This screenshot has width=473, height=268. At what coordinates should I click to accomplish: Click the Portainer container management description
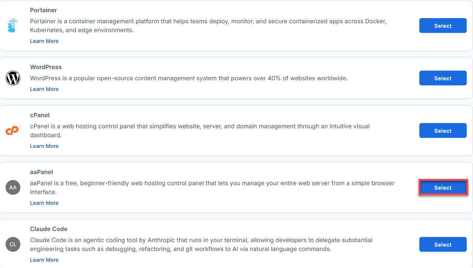208,26
